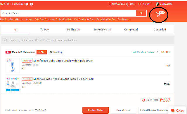Click the Baby Care Shampoo suggested search

coord(44,19)
